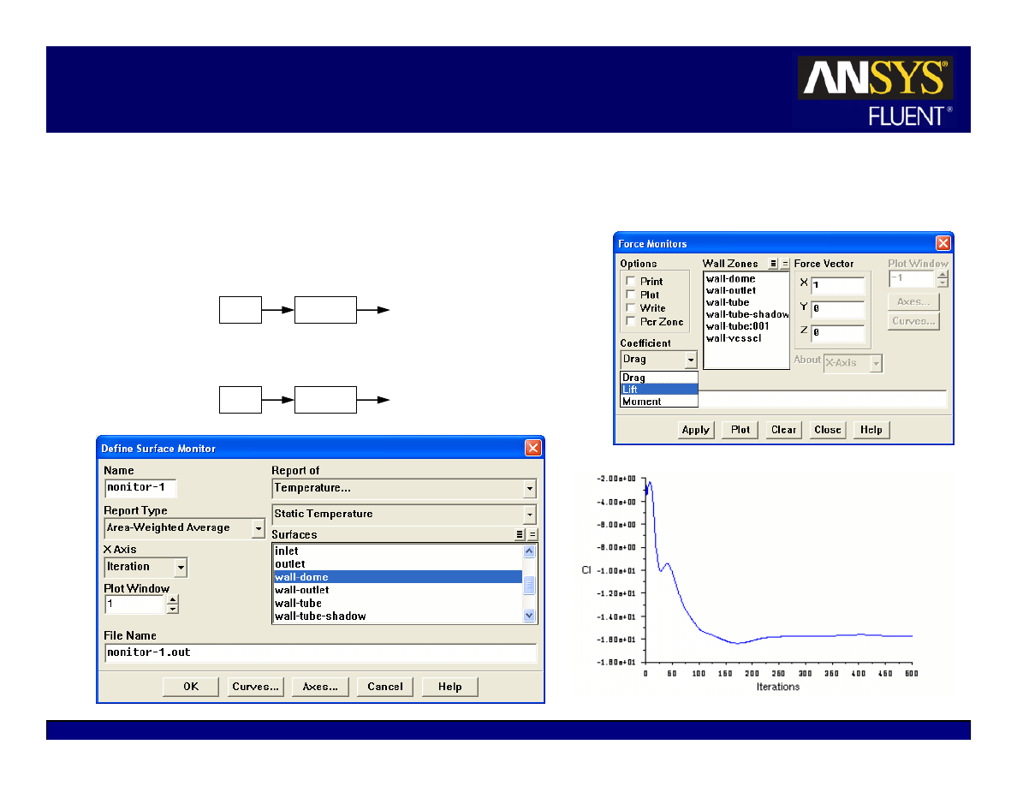Enable the Print option checkbox
This screenshot has width=1017, height=786.
click(631, 281)
